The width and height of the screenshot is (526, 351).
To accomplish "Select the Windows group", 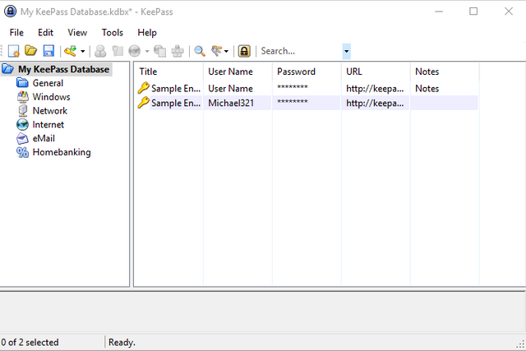I will click(51, 97).
